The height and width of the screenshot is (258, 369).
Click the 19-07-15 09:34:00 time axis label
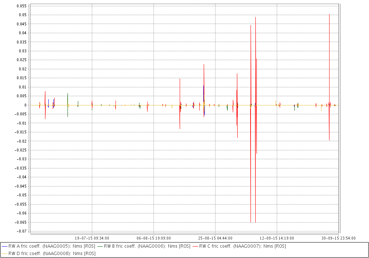pyautogui.click(x=92, y=238)
